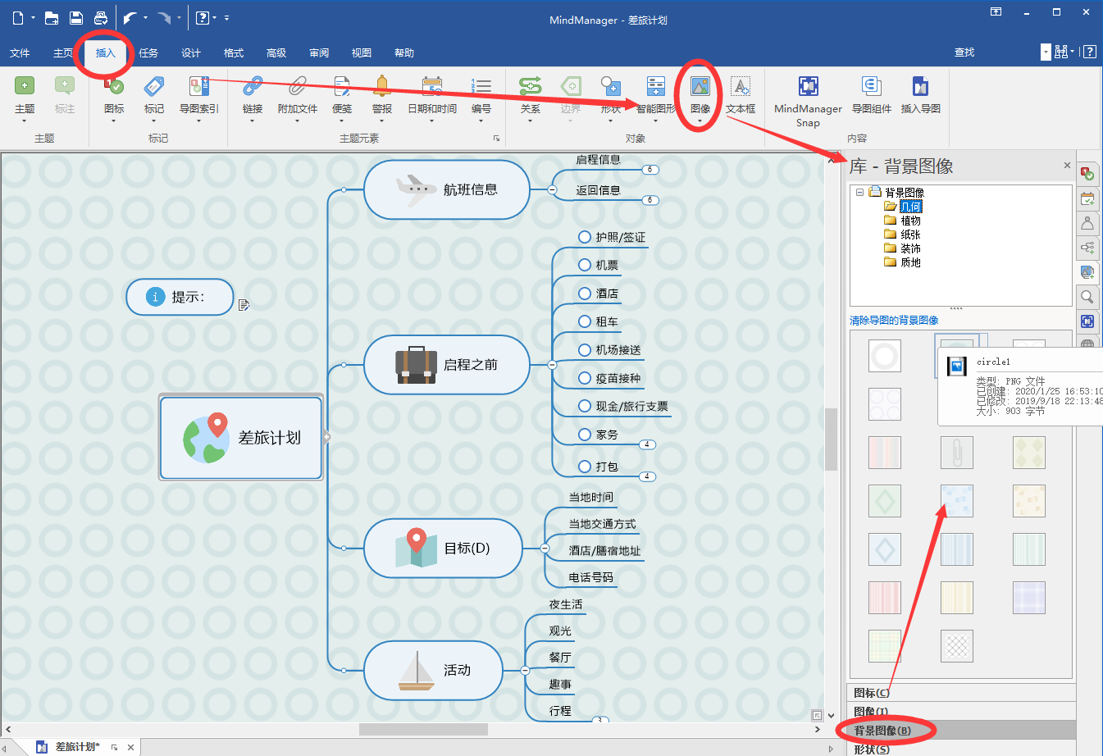
Task: Select the 纸张 background folder
Action: 910,235
